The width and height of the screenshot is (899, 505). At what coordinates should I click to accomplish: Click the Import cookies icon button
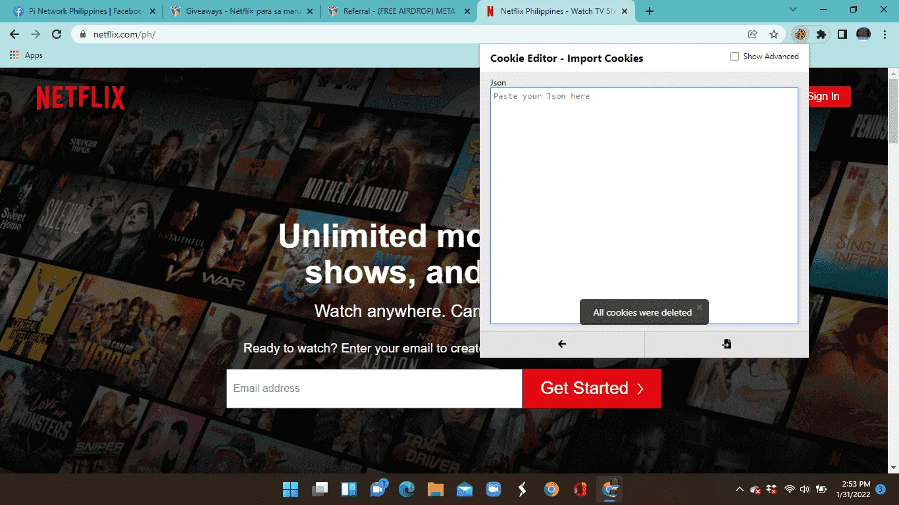click(727, 344)
